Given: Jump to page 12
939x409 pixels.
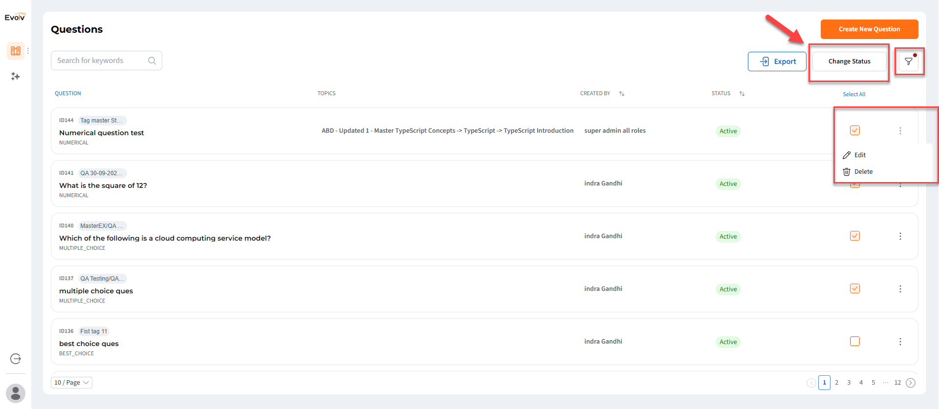Looking at the screenshot, I should point(898,383).
